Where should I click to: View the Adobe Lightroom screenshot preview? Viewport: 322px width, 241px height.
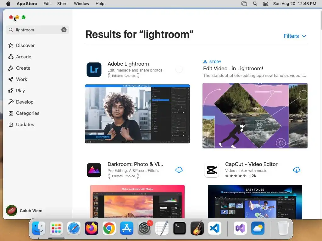tap(137, 114)
